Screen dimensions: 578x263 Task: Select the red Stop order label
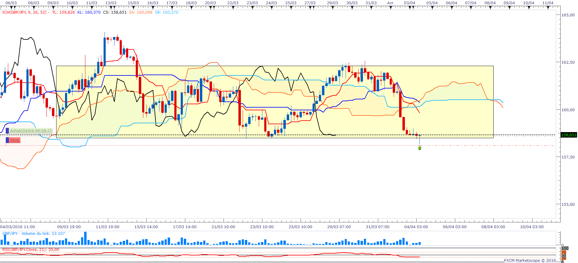(x=15, y=140)
